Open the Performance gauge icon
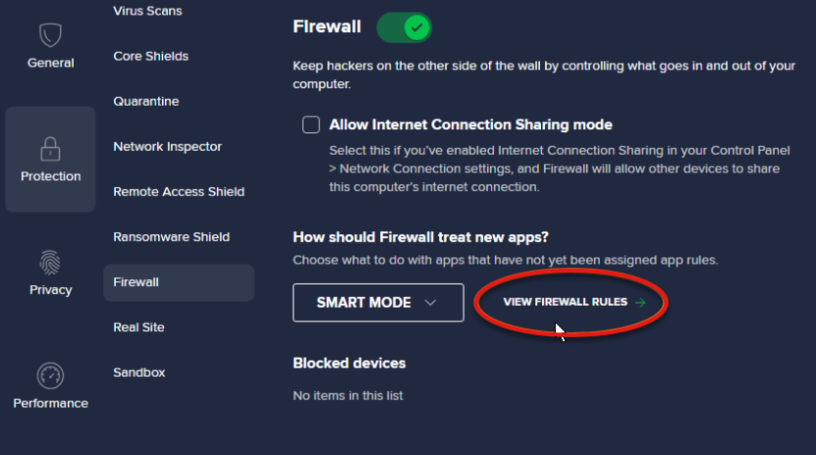Viewport: 816px width, 455px height. pyautogui.click(x=50, y=376)
